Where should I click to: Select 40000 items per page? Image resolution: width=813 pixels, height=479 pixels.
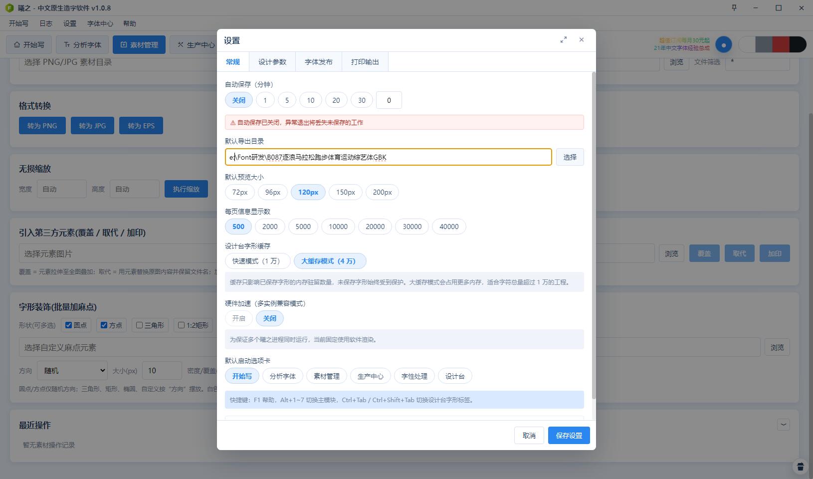coord(449,227)
